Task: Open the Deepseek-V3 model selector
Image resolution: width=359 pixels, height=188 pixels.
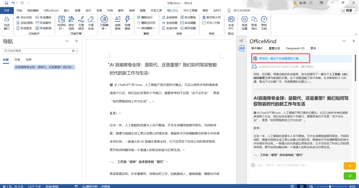Action: point(295,48)
